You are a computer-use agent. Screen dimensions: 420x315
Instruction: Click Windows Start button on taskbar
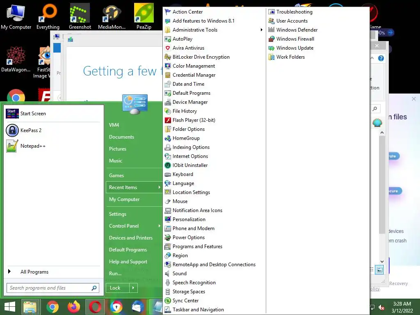pos(10,307)
